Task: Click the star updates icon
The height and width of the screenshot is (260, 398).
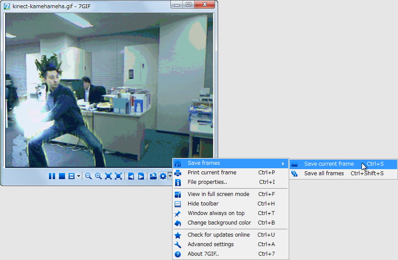Action: click(178, 235)
